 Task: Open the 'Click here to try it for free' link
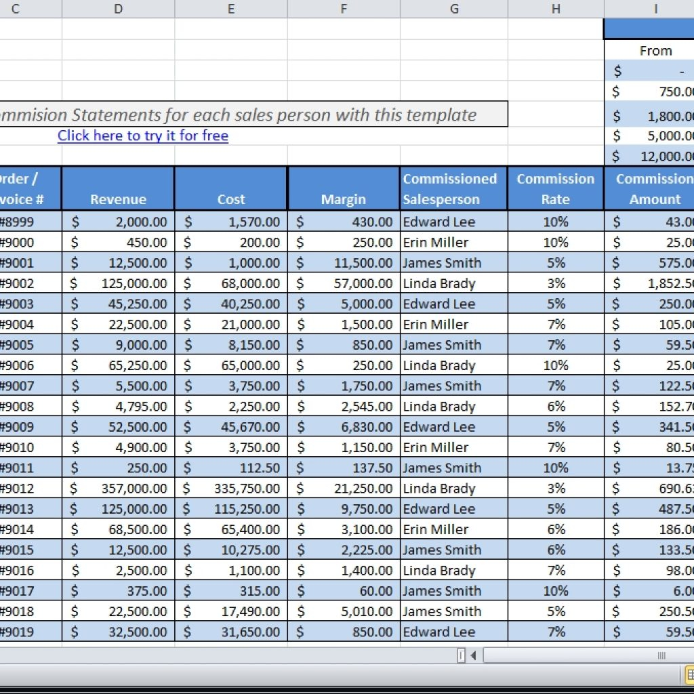(x=142, y=136)
